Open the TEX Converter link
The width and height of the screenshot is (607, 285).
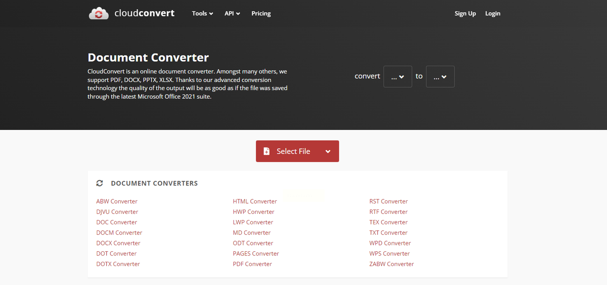point(388,222)
